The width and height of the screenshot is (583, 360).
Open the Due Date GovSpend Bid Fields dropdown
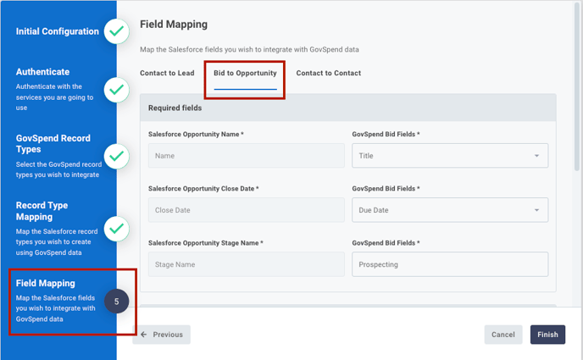(x=450, y=210)
